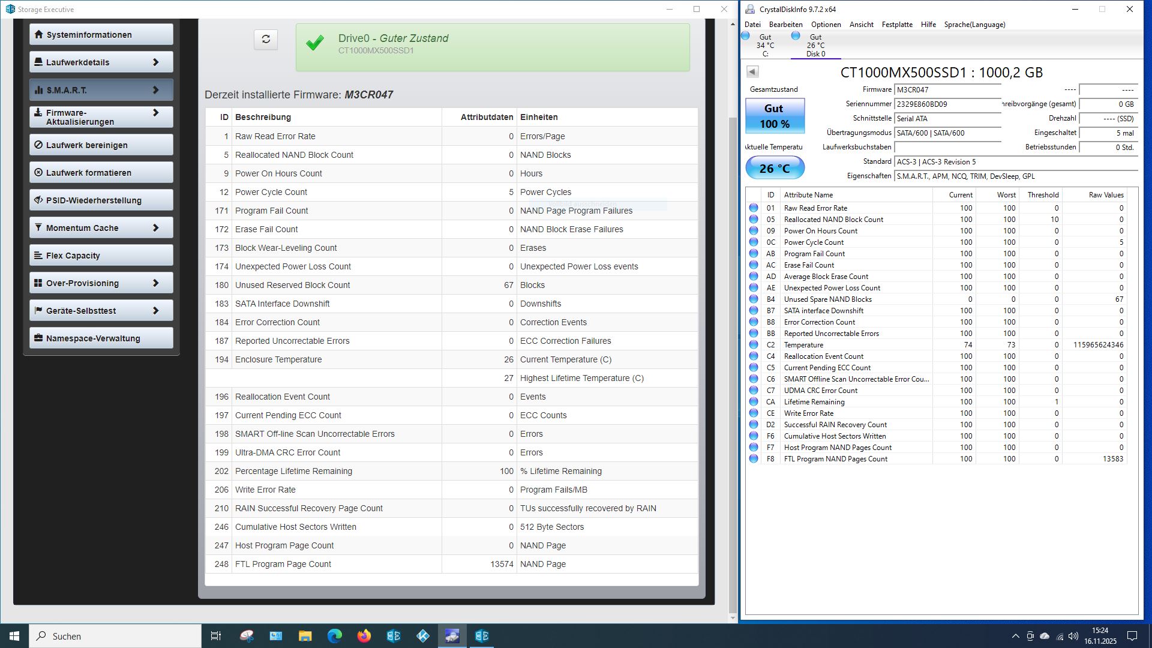Expand the Laufwerkdetails submenu arrow
Viewport: 1152px width, 648px height.
[x=155, y=62]
